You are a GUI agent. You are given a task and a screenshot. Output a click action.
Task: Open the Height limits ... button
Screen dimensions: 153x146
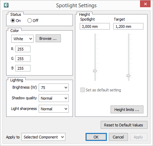click(x=127, y=110)
